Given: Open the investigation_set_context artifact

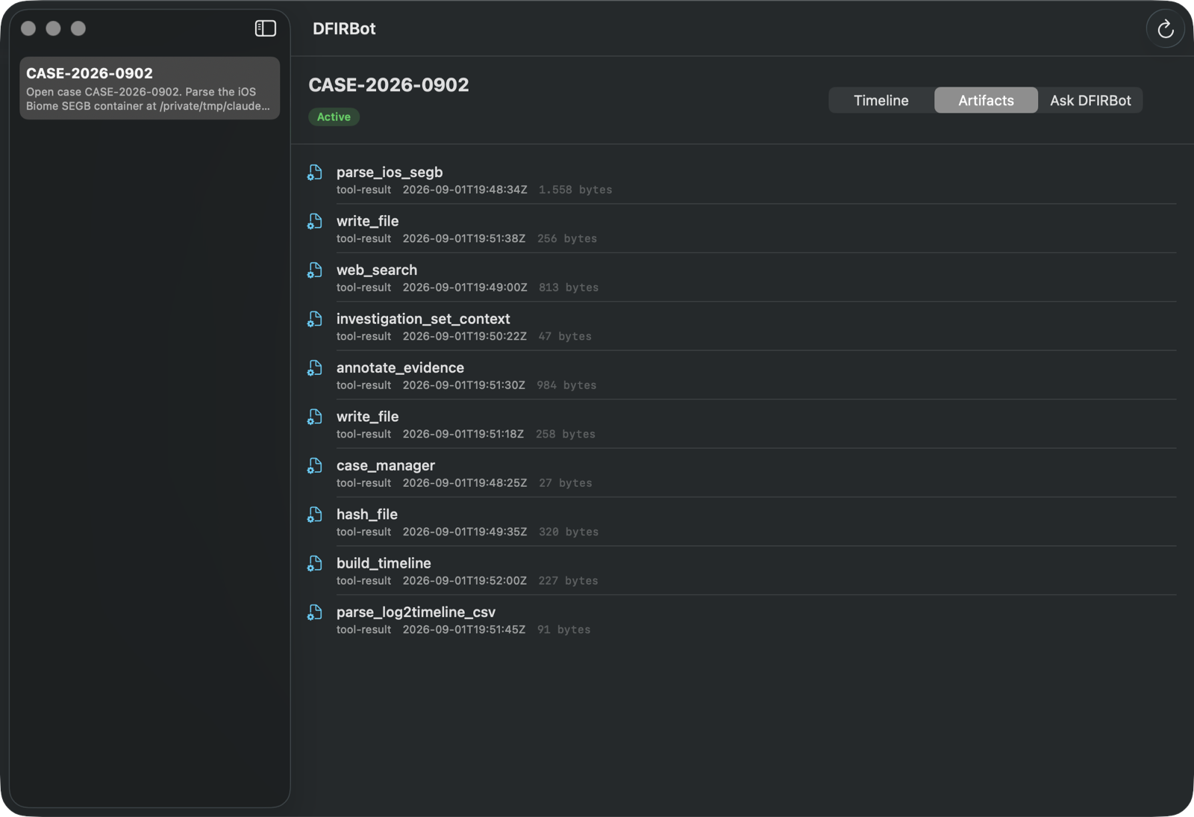Looking at the screenshot, I should pyautogui.click(x=741, y=326).
